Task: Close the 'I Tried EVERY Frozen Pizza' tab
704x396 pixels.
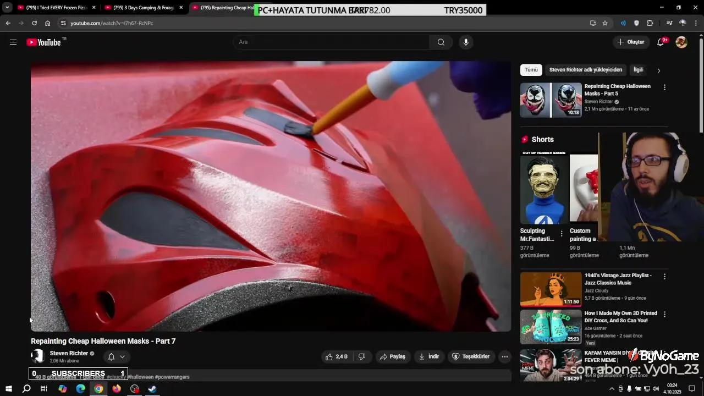Action: point(94,8)
